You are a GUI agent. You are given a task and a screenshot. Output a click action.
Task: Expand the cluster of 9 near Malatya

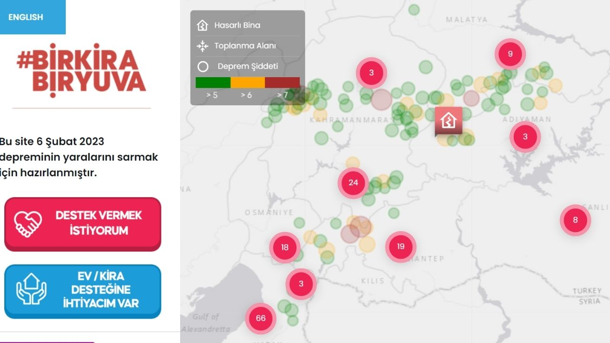pyautogui.click(x=510, y=54)
